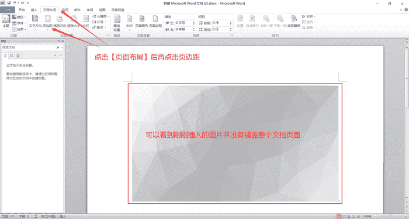Click Page Borders (页面边框) icon
The image size is (409, 219).
[155, 18]
